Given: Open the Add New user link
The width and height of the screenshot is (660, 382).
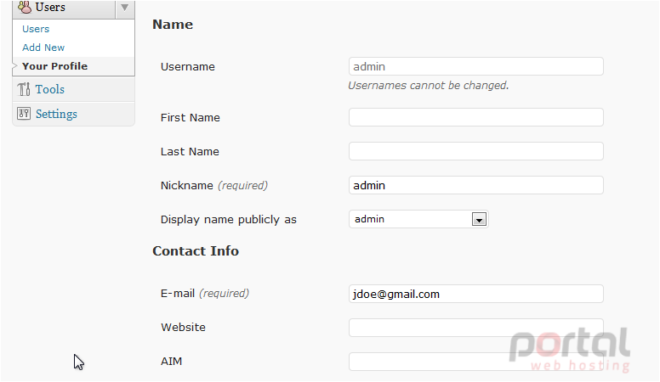Looking at the screenshot, I should pyautogui.click(x=43, y=48).
